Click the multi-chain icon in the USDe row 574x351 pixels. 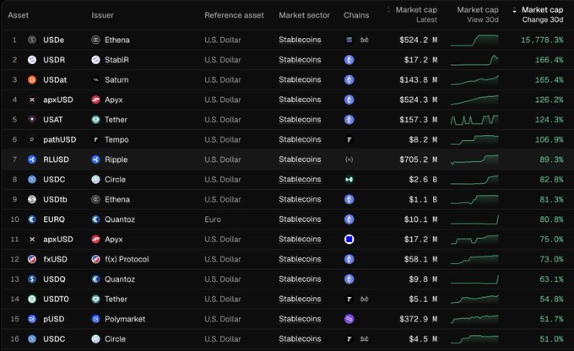click(364, 40)
